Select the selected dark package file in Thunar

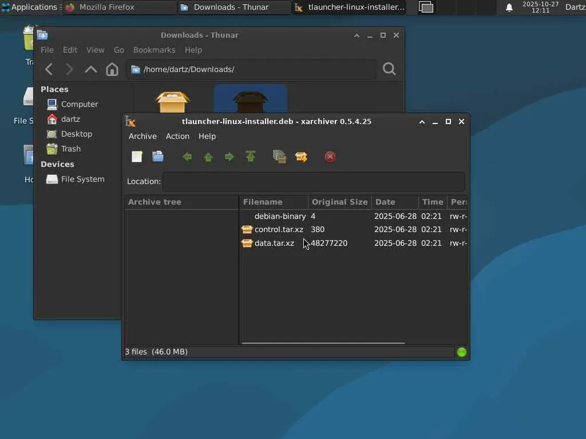(251, 99)
